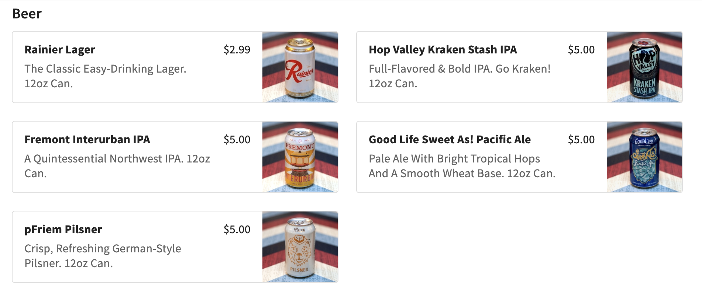The width and height of the screenshot is (702, 294).
Task: Click the Good Life Pacific Ale can image
Action: point(644,157)
